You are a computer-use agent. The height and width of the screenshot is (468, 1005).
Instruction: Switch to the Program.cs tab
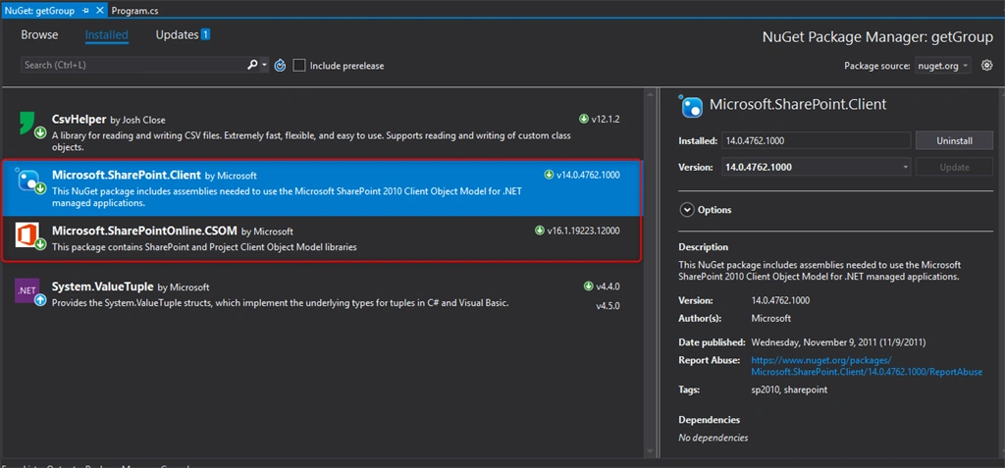point(135,11)
